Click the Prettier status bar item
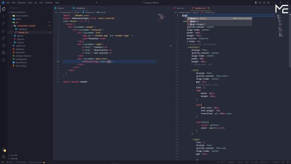Viewport: 291px width, 164px height. pyautogui.click(x=276, y=162)
